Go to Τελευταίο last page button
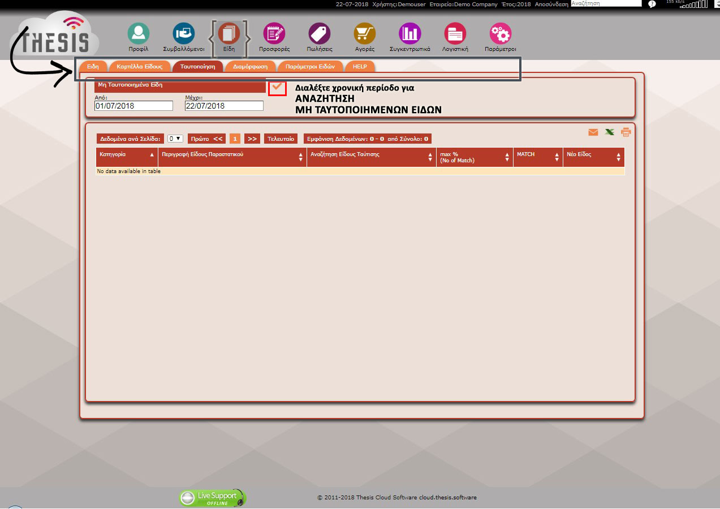The image size is (720, 509). tap(281, 139)
